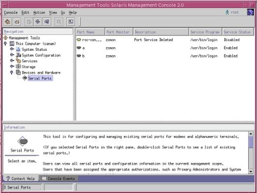The image size is (257, 193).
Task: Expand the System Status node
Action: (12, 49)
